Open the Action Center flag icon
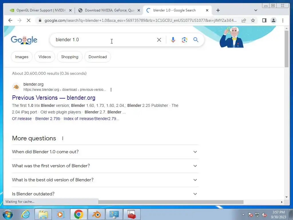The height and width of the screenshot is (220, 293). (x=250, y=215)
